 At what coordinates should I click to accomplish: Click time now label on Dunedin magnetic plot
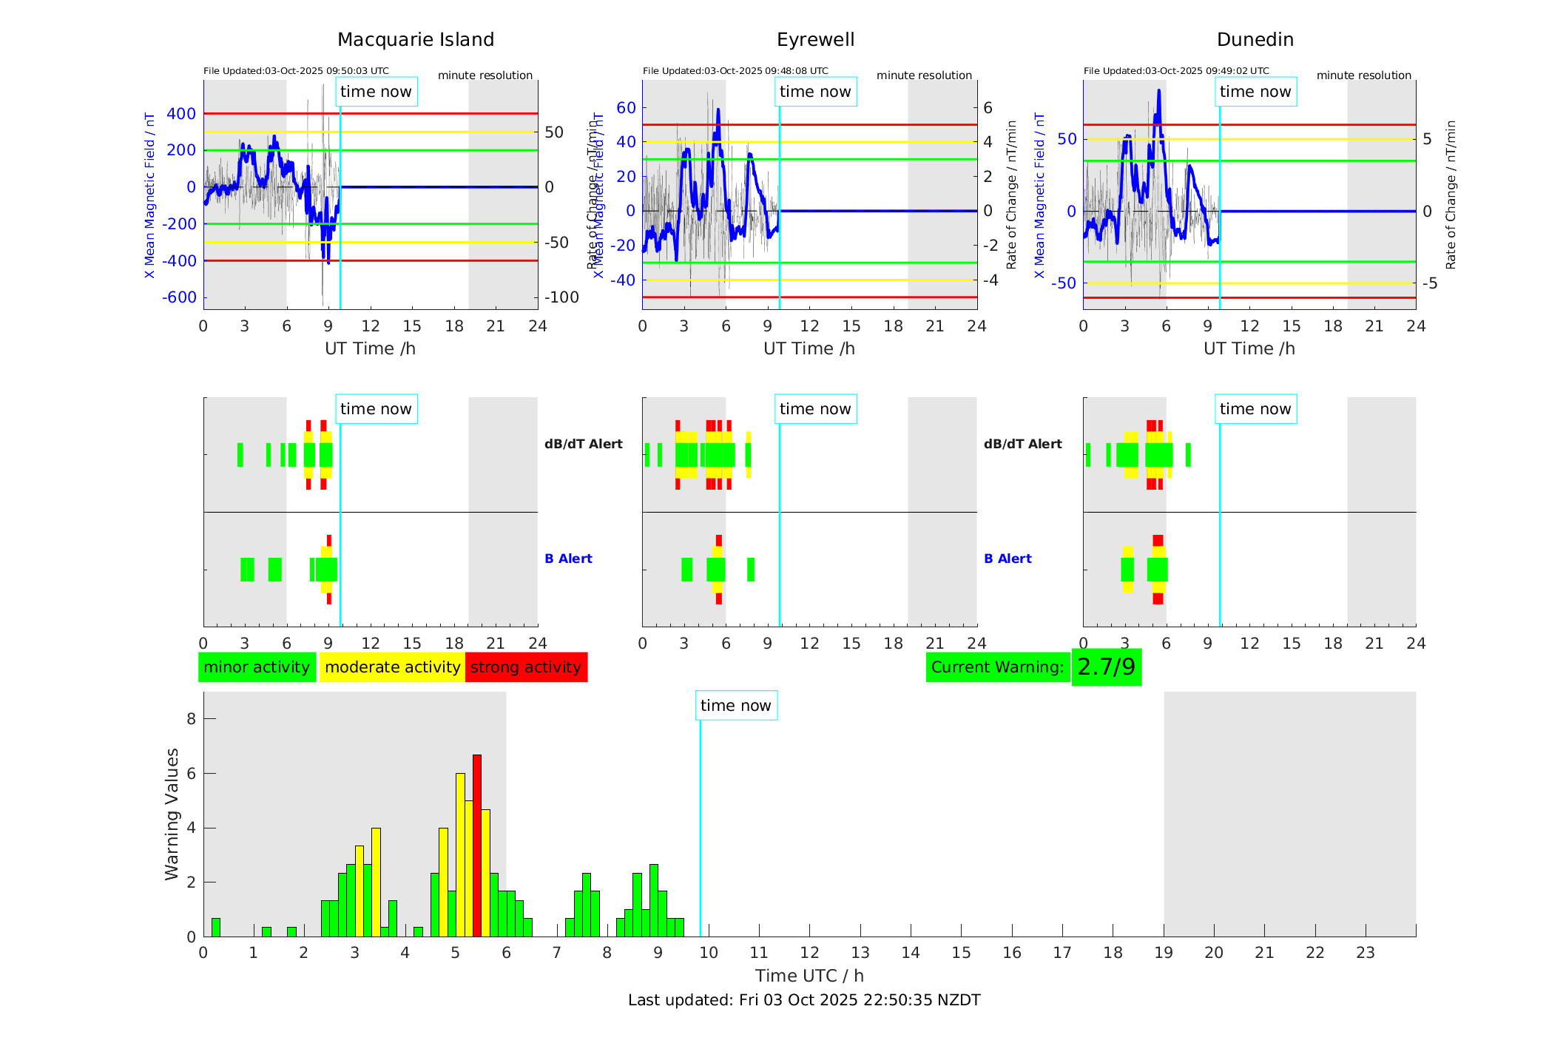(x=1255, y=92)
